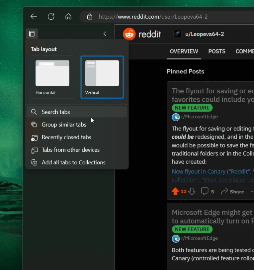Open Recently closed tabs
Screen dimensions: 254x270
coord(77,137)
